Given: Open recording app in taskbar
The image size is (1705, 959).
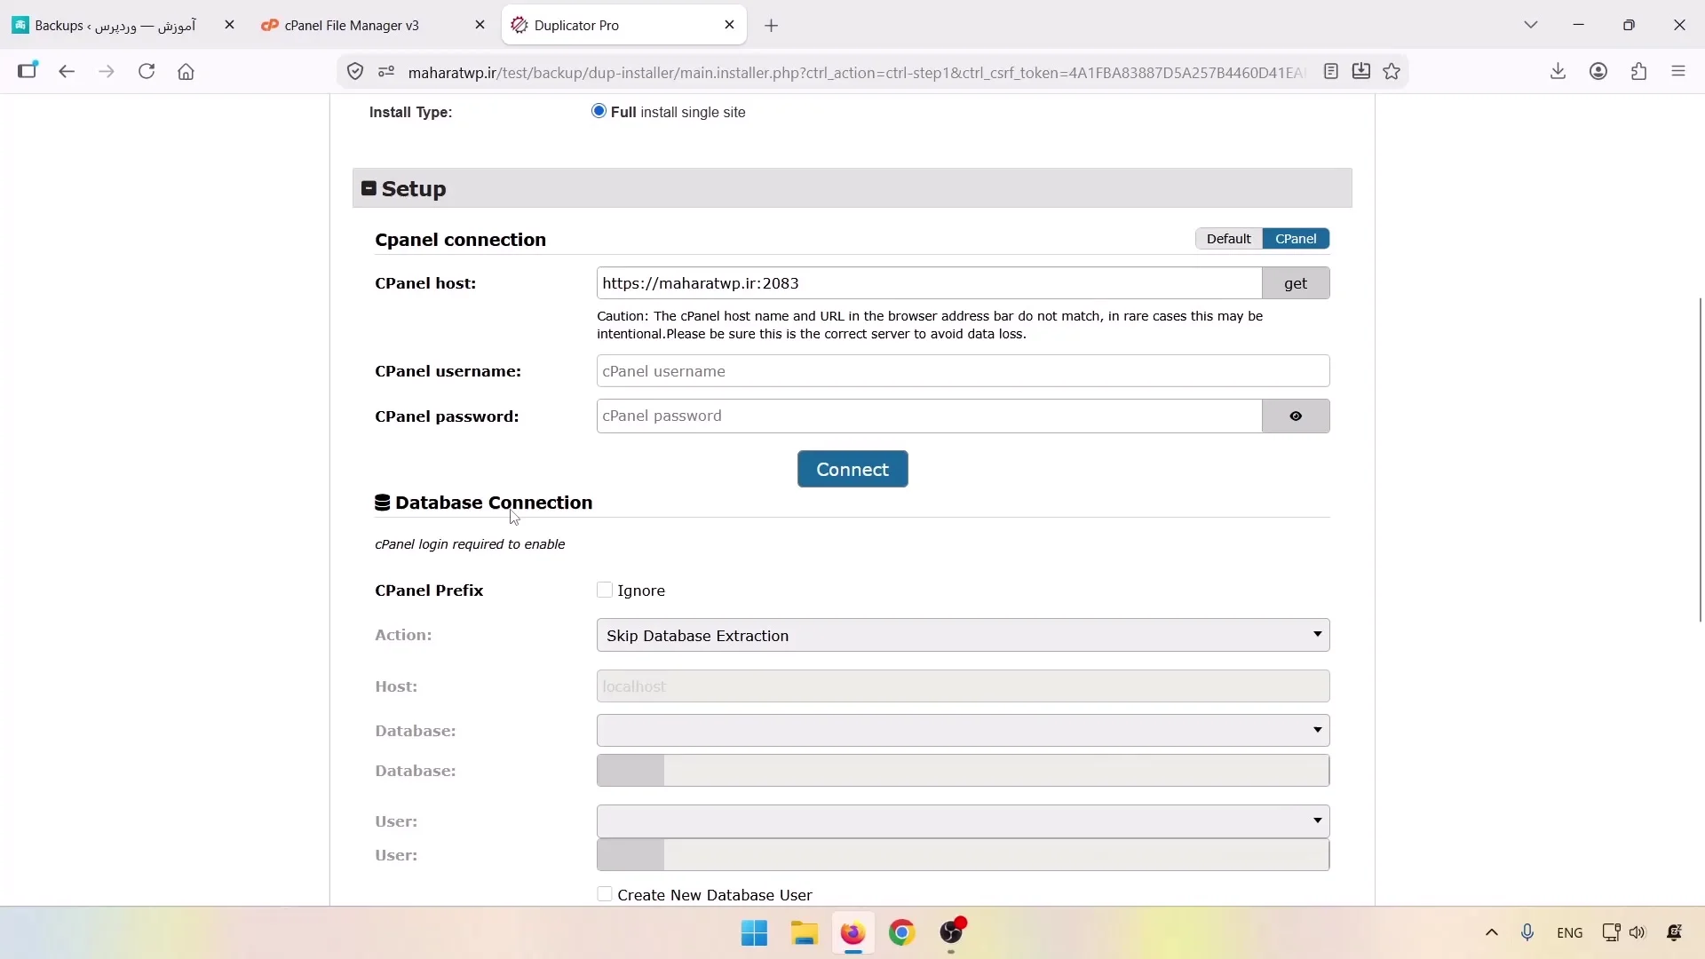Looking at the screenshot, I should 952,933.
